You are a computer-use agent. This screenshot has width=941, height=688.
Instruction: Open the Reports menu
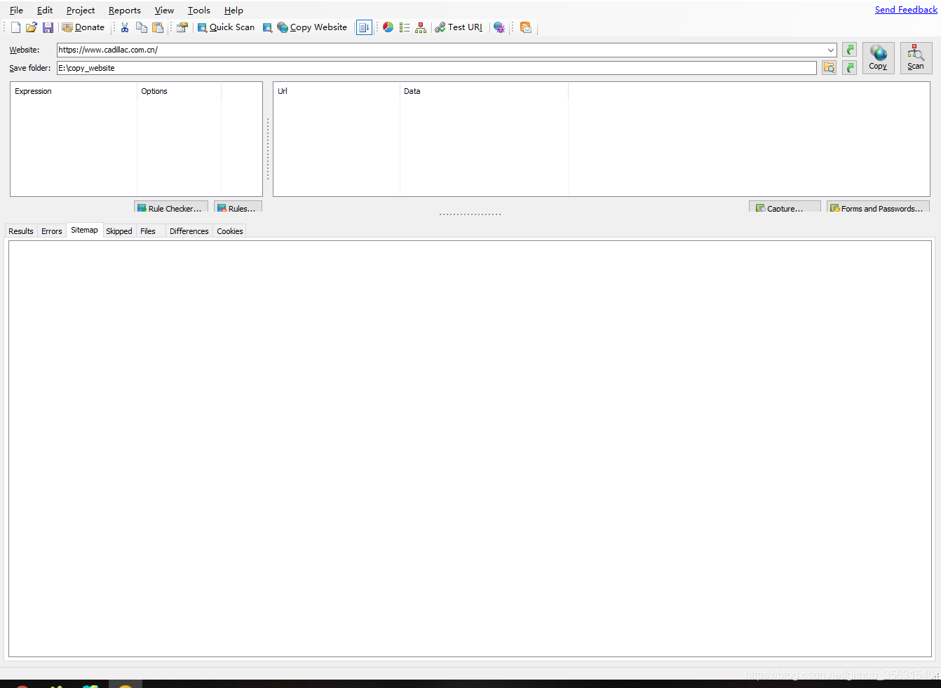click(x=125, y=11)
